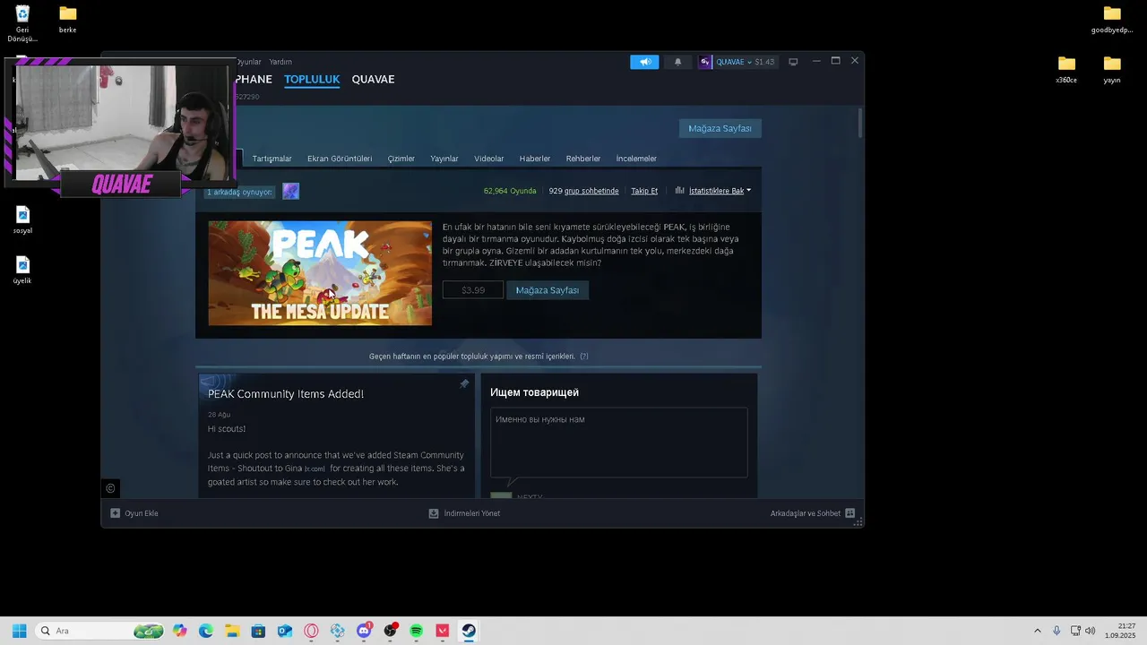The width and height of the screenshot is (1147, 645).
Task: Open Copilot from the taskbar
Action: click(180, 631)
